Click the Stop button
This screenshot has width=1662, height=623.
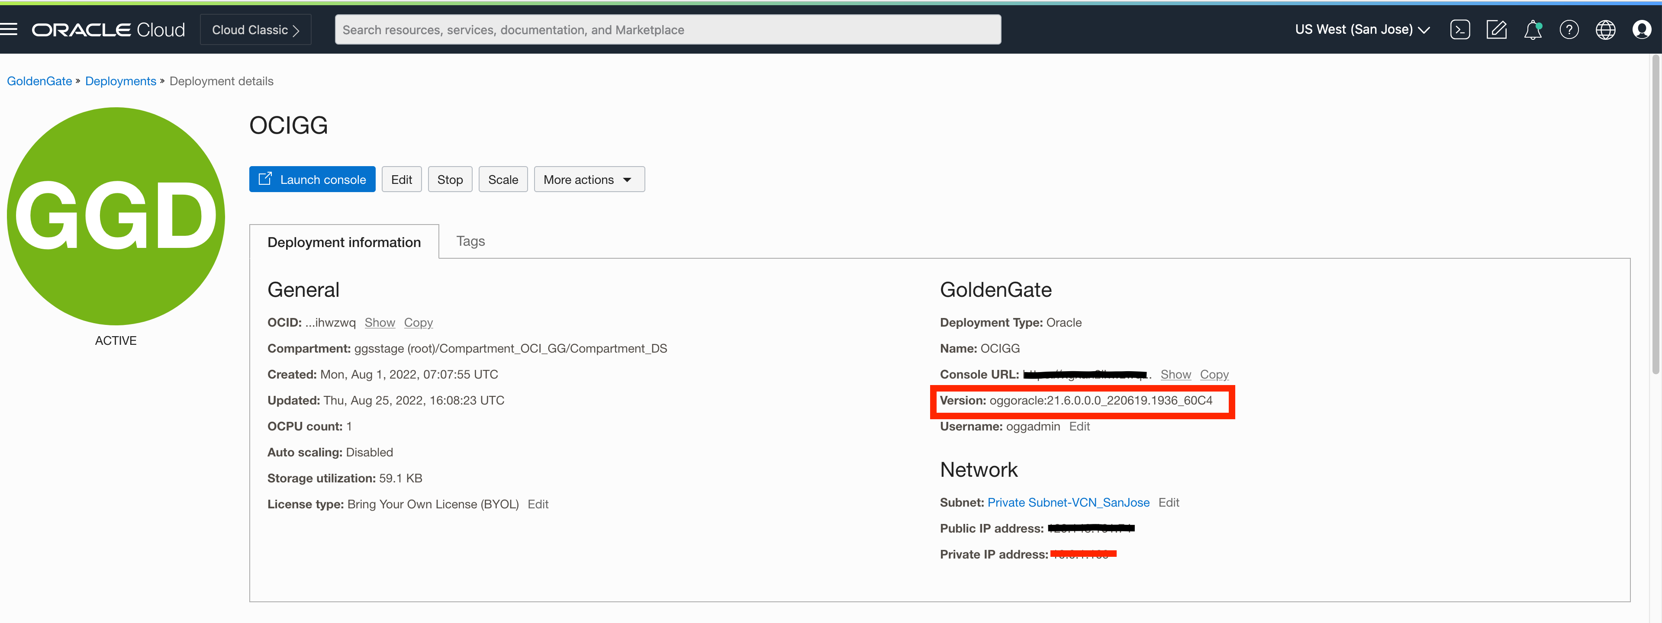click(x=450, y=179)
